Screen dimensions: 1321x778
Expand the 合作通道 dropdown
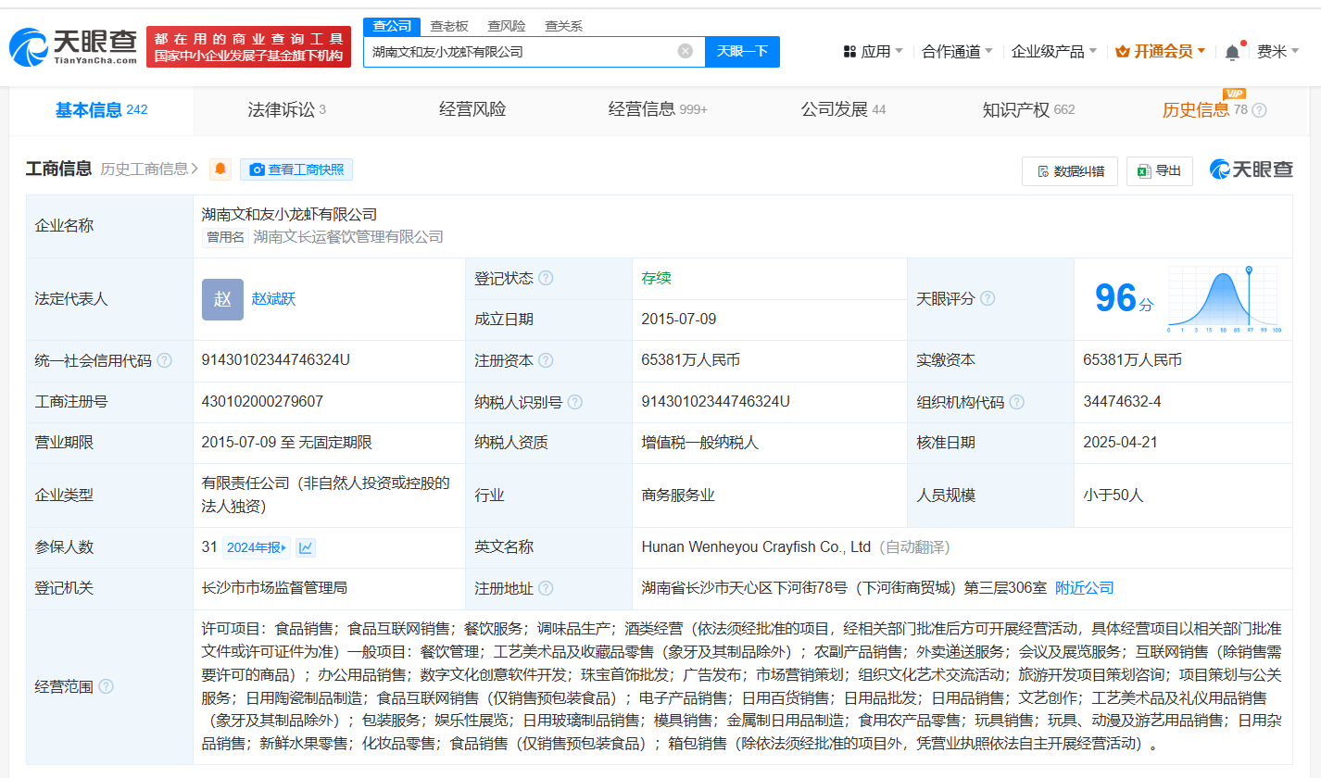point(957,52)
